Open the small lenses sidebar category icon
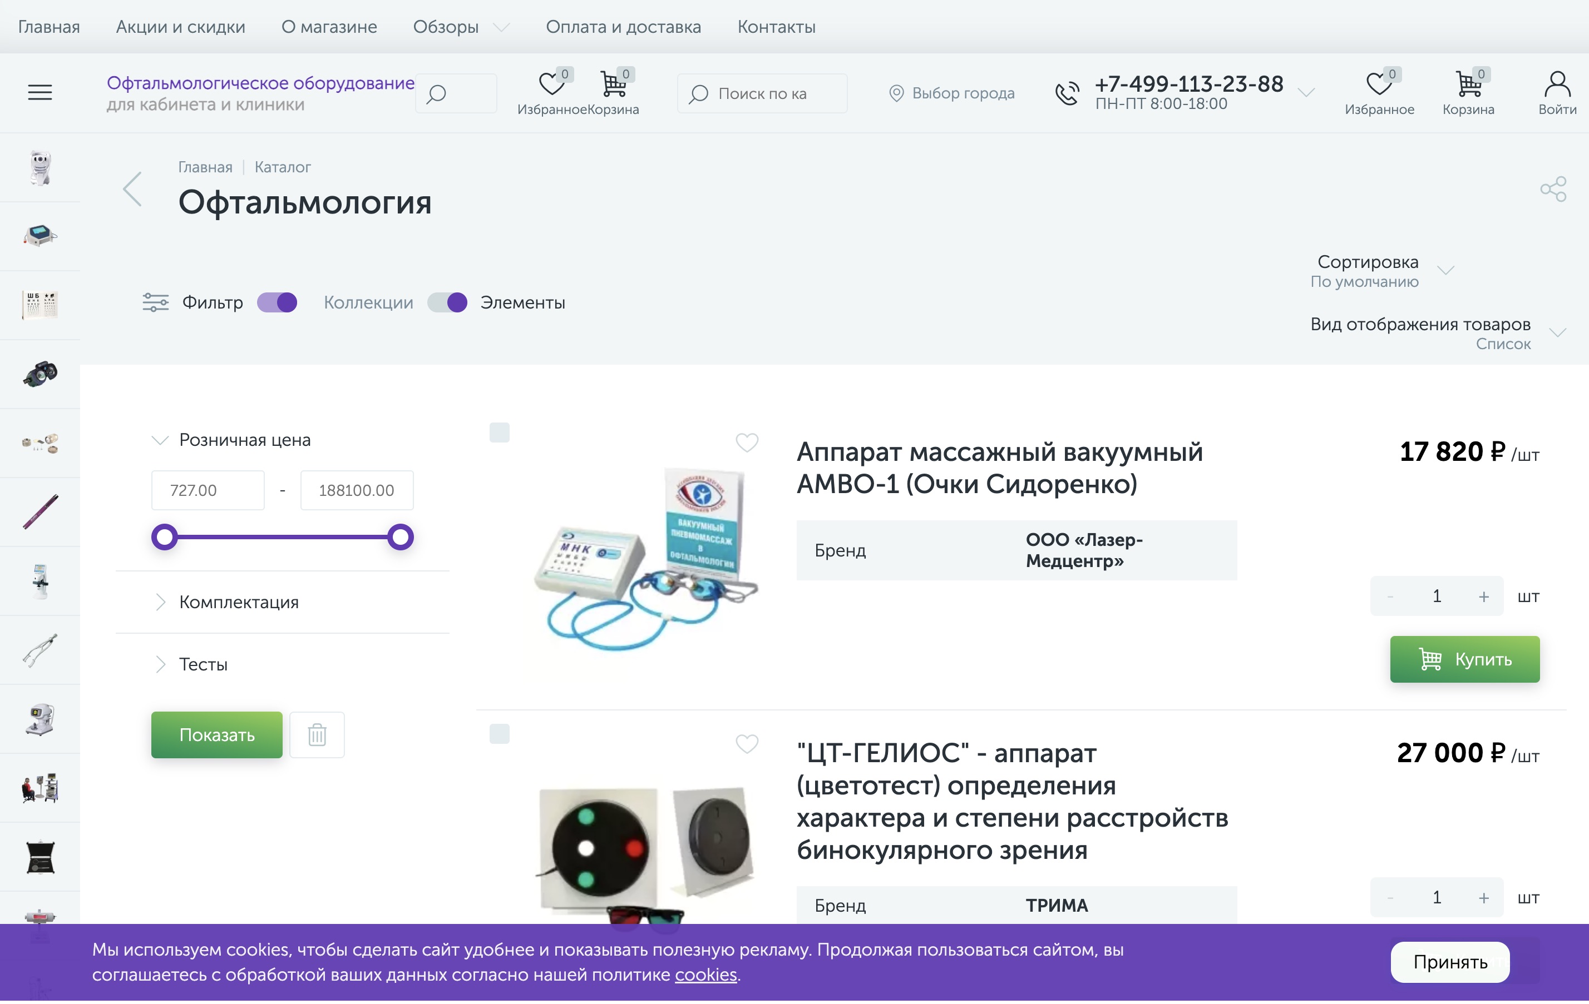 [40, 443]
